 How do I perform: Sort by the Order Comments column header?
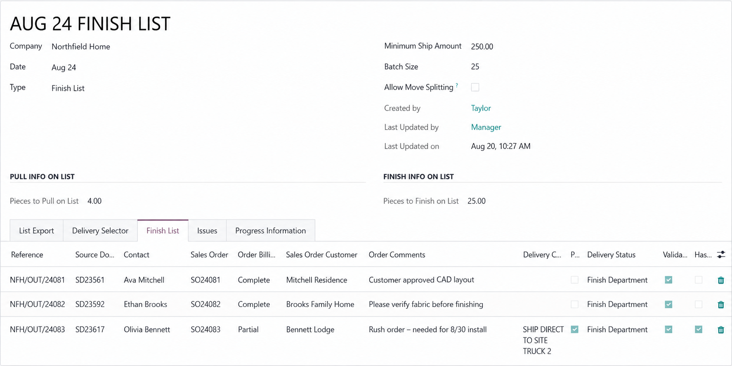(x=397, y=255)
